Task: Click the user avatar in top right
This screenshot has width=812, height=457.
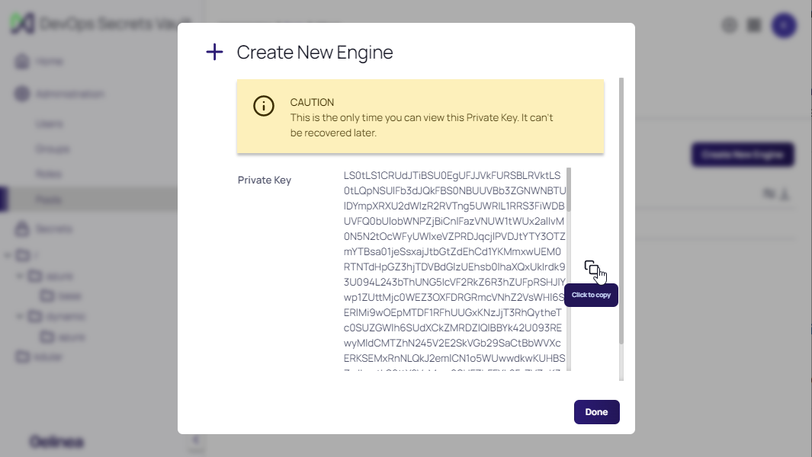Action: (784, 25)
